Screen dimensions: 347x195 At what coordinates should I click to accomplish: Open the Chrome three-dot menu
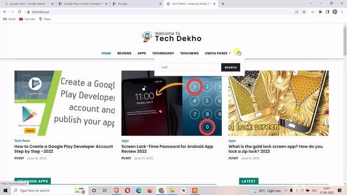click(342, 12)
